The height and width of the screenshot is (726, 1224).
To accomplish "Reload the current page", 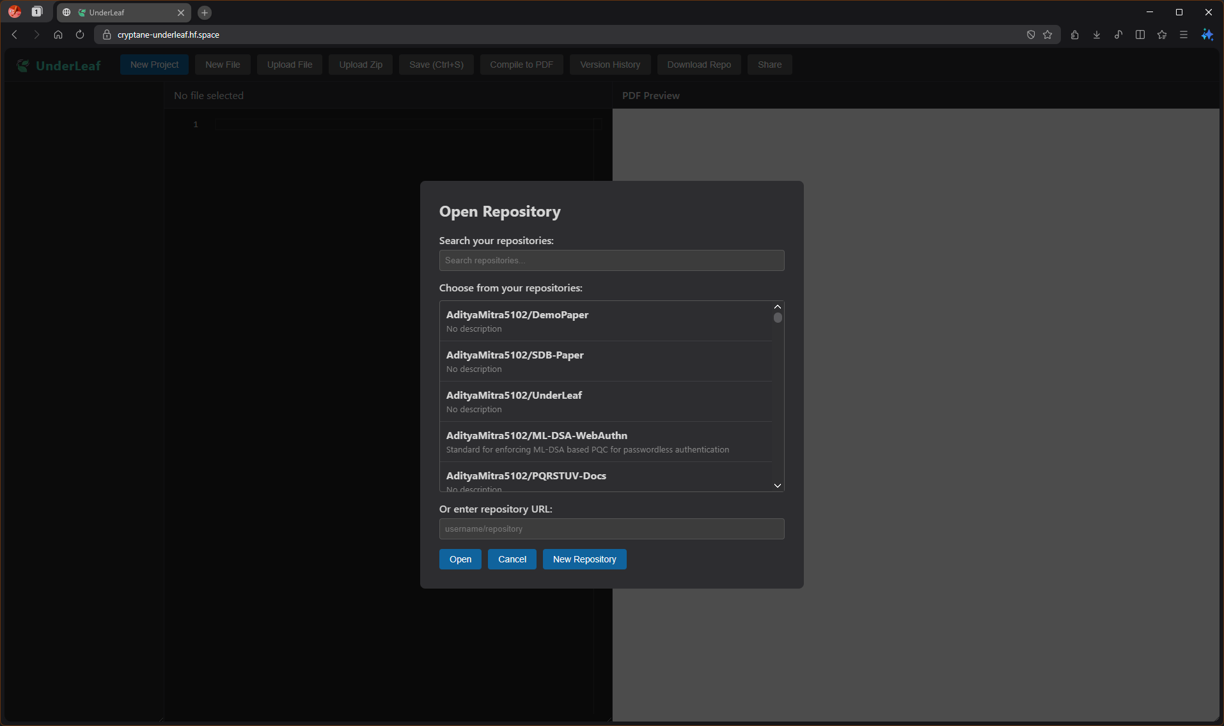I will [x=79, y=35].
